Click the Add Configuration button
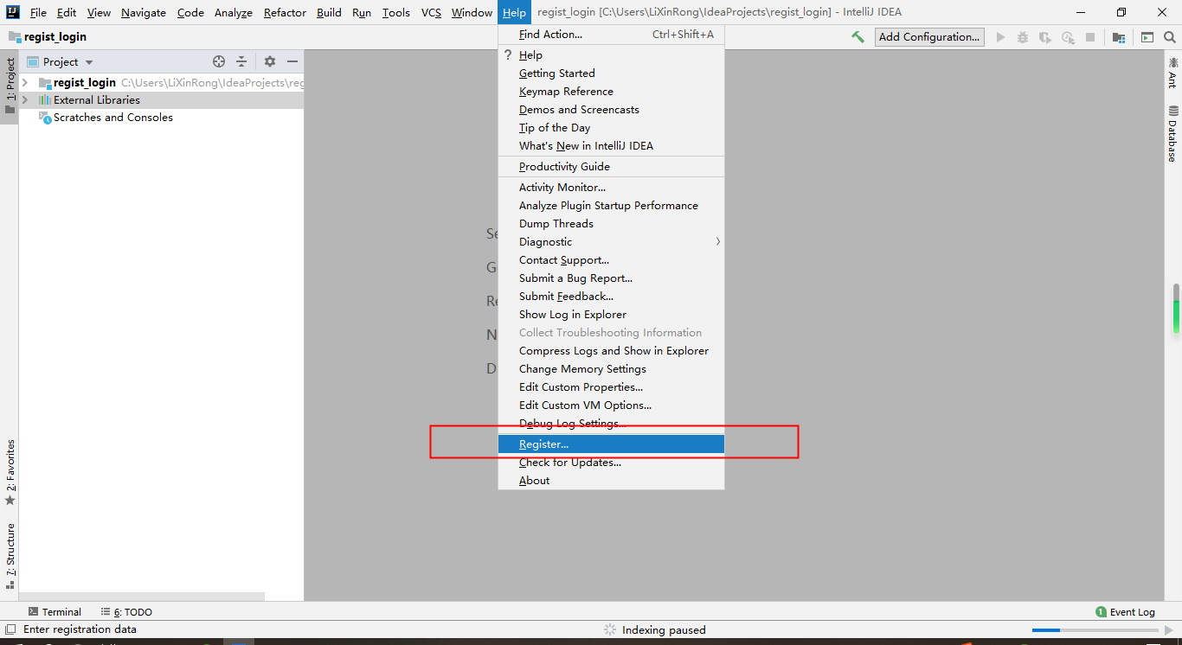The height and width of the screenshot is (645, 1182). point(929,37)
